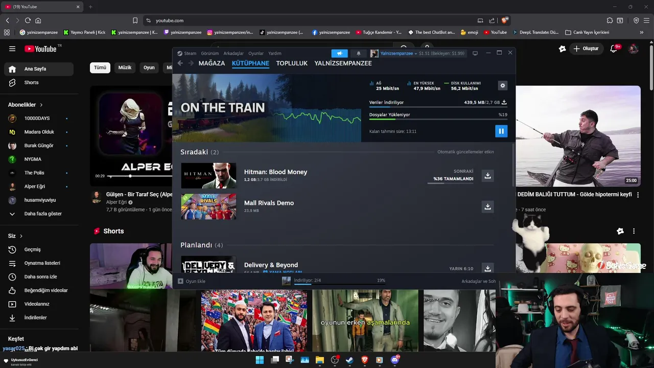Image resolution: width=654 pixels, height=368 pixels.
Task: Switch to KÜTÜPHANE tab in Steam
Action: tap(250, 63)
